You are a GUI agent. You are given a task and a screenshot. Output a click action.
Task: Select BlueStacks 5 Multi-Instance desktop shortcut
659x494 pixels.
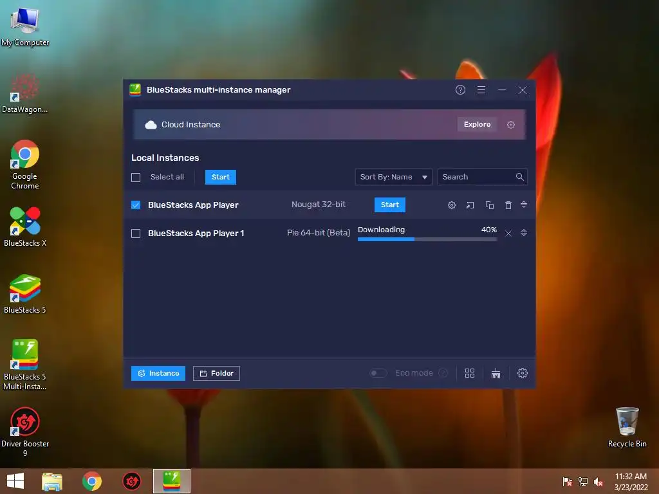[25, 365]
